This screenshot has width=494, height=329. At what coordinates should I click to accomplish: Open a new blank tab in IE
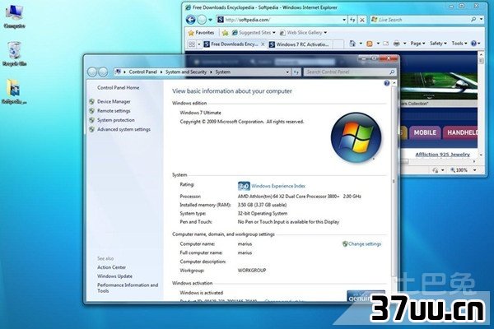coord(338,44)
